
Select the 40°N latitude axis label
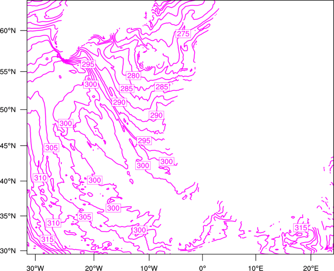[x=8, y=181]
